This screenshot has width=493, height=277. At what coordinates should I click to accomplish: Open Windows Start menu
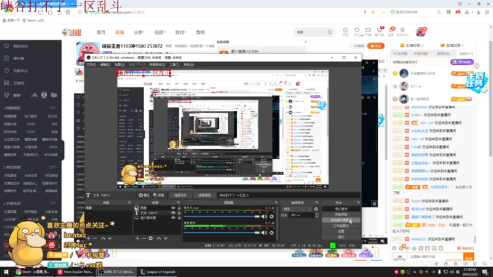coord(6,271)
